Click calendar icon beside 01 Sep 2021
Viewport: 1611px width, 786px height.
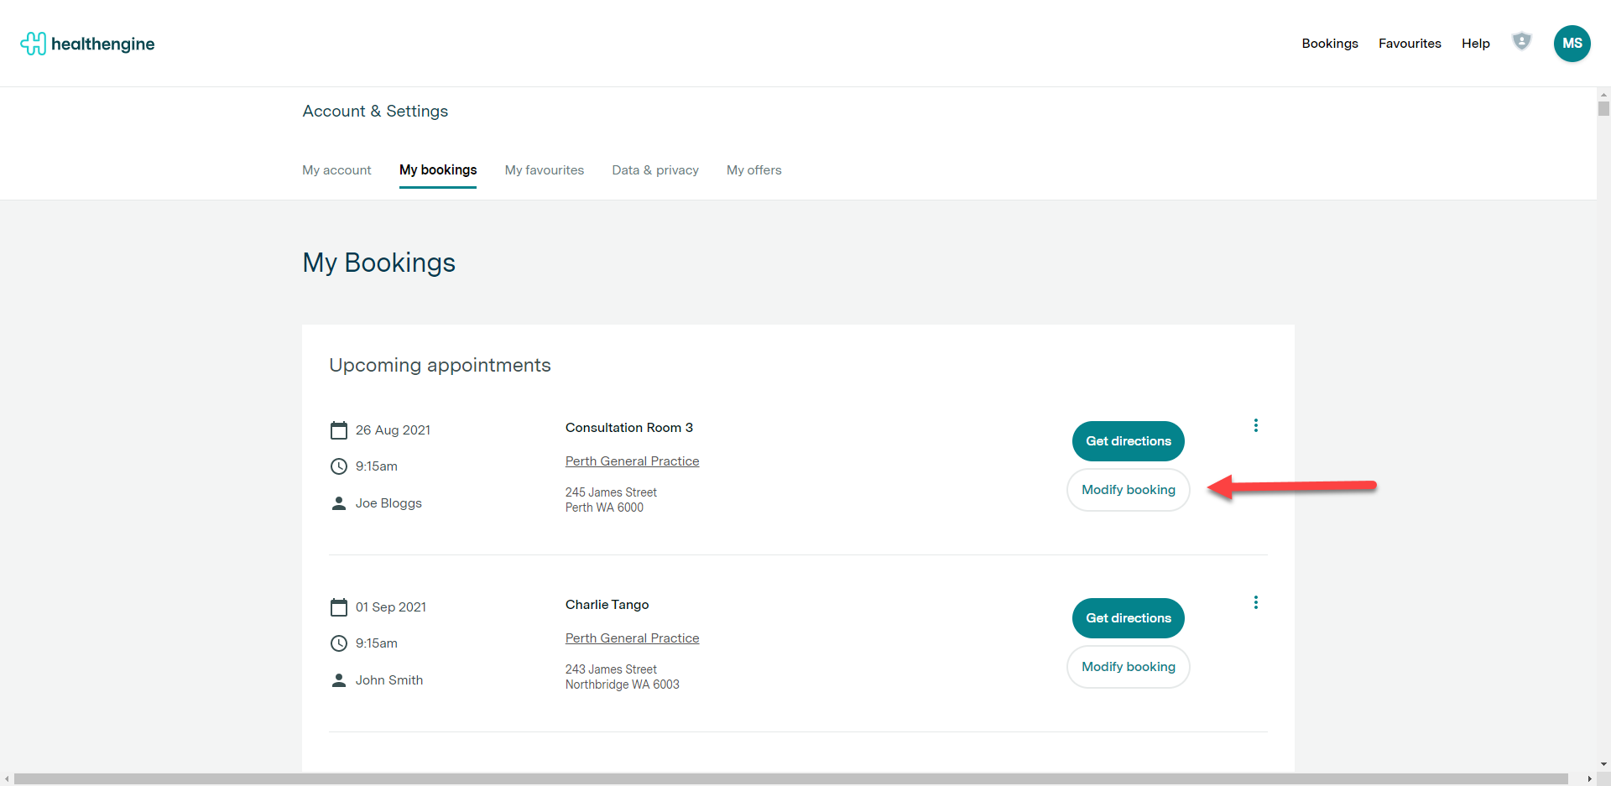tap(339, 607)
